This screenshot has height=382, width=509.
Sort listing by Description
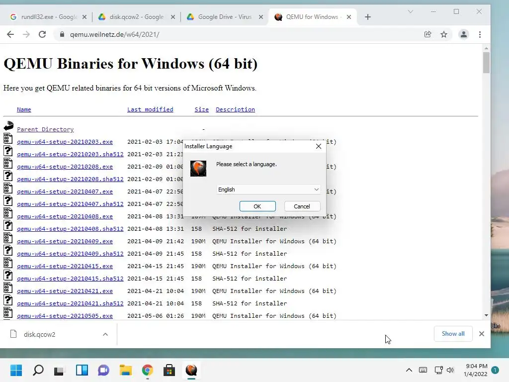pyautogui.click(x=235, y=109)
